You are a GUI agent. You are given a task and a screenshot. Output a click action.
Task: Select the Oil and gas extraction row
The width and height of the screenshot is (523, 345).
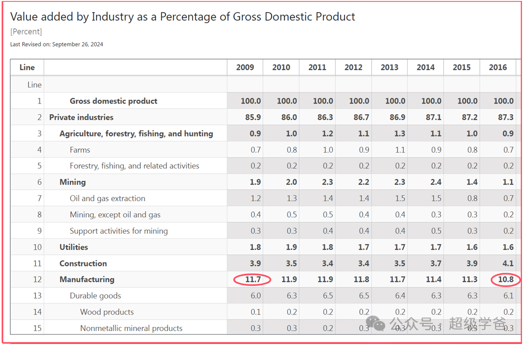[x=107, y=198]
